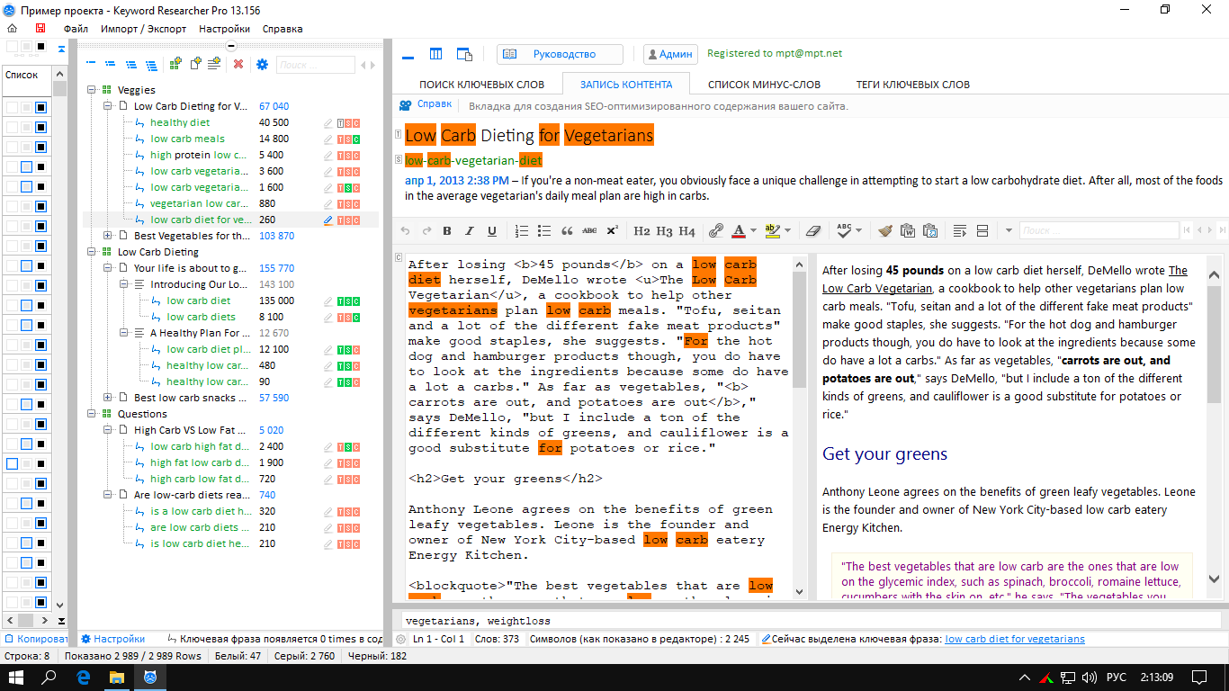Toggle the black filter box above Список
The width and height of the screenshot is (1229, 691).
coord(40,46)
